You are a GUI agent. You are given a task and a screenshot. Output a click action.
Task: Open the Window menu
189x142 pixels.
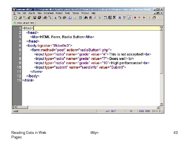(x=85, y=13)
